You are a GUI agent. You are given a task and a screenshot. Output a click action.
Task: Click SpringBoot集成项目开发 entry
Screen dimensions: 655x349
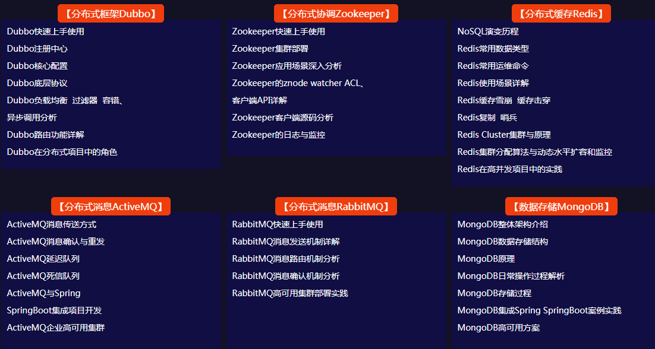[55, 310]
